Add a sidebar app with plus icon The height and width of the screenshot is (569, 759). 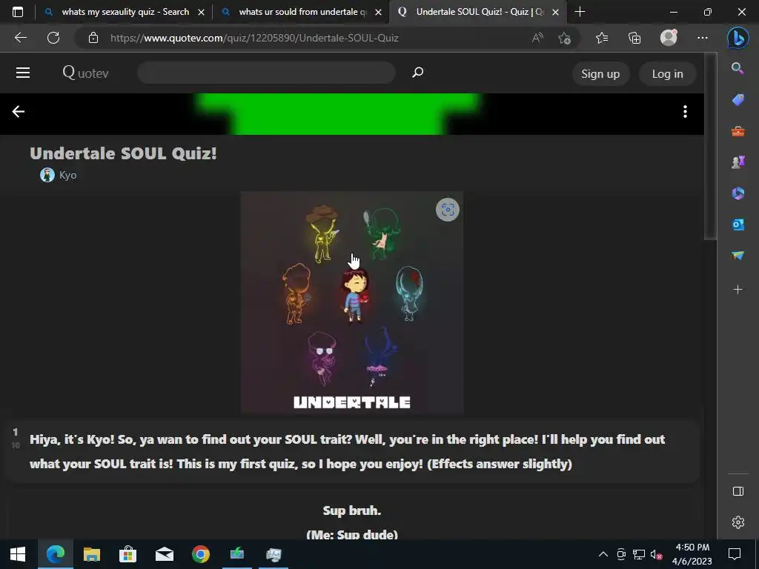[x=738, y=290]
